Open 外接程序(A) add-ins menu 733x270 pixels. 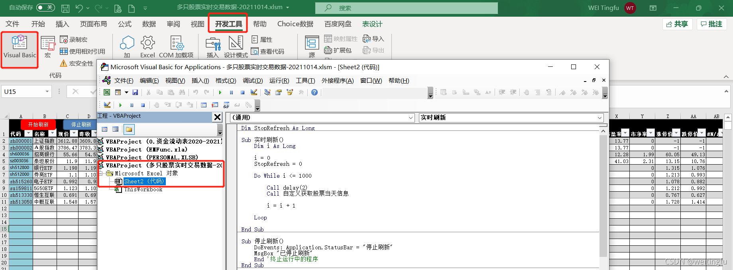tap(338, 81)
